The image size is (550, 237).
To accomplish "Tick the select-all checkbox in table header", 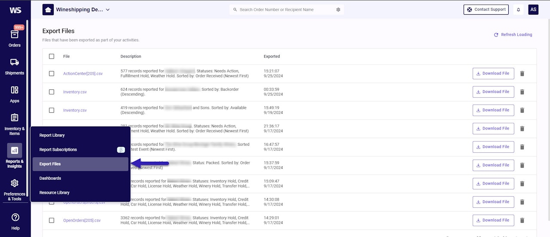I will pyautogui.click(x=52, y=56).
